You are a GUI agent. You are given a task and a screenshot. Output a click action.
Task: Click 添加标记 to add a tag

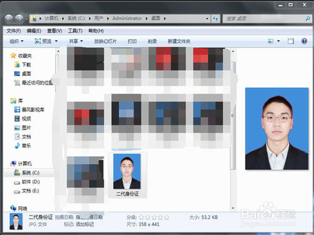85,224
